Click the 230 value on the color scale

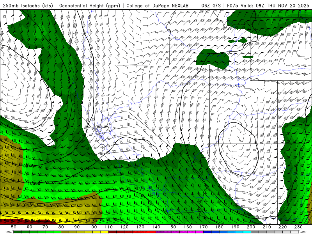[x=298, y=227]
